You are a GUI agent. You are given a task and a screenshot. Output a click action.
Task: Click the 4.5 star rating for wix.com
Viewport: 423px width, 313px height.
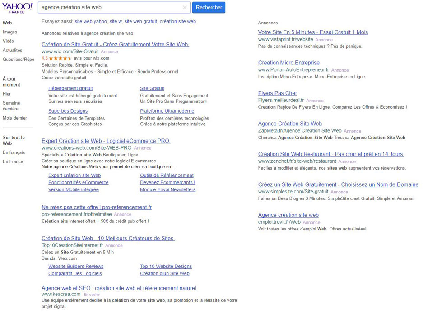[x=56, y=58]
